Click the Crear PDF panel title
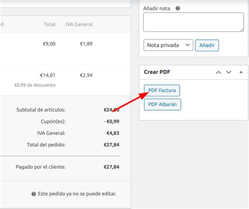The height and width of the screenshot is (209, 249). [x=157, y=72]
